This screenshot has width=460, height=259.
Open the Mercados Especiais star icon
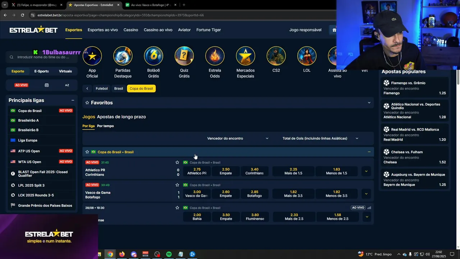click(245, 56)
